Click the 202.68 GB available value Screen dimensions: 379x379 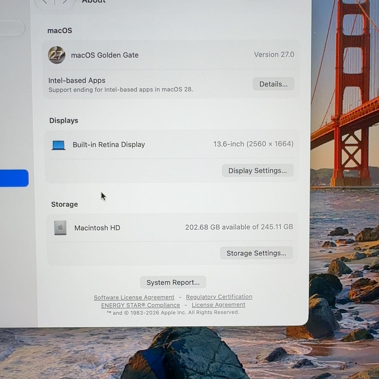click(x=239, y=227)
